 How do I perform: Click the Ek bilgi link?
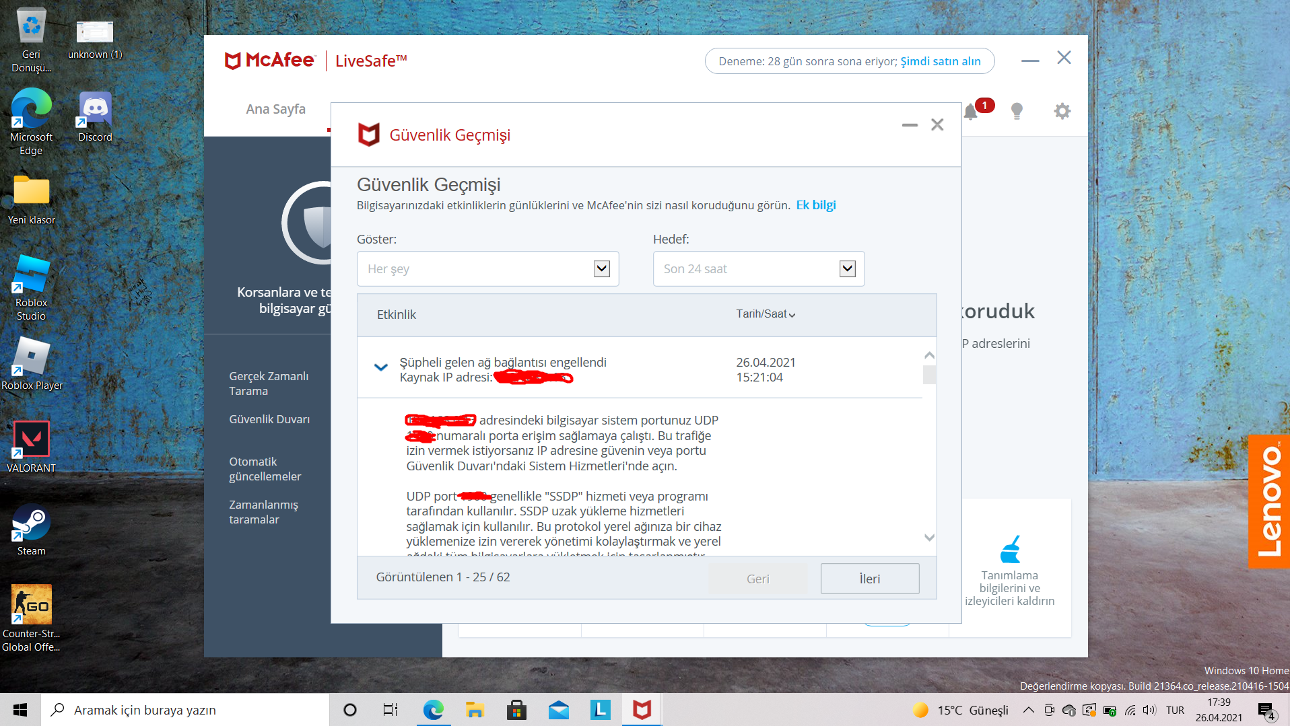816,205
